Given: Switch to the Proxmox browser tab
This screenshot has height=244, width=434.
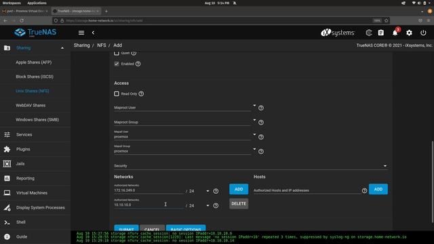Looking at the screenshot, I should pos(26,11).
